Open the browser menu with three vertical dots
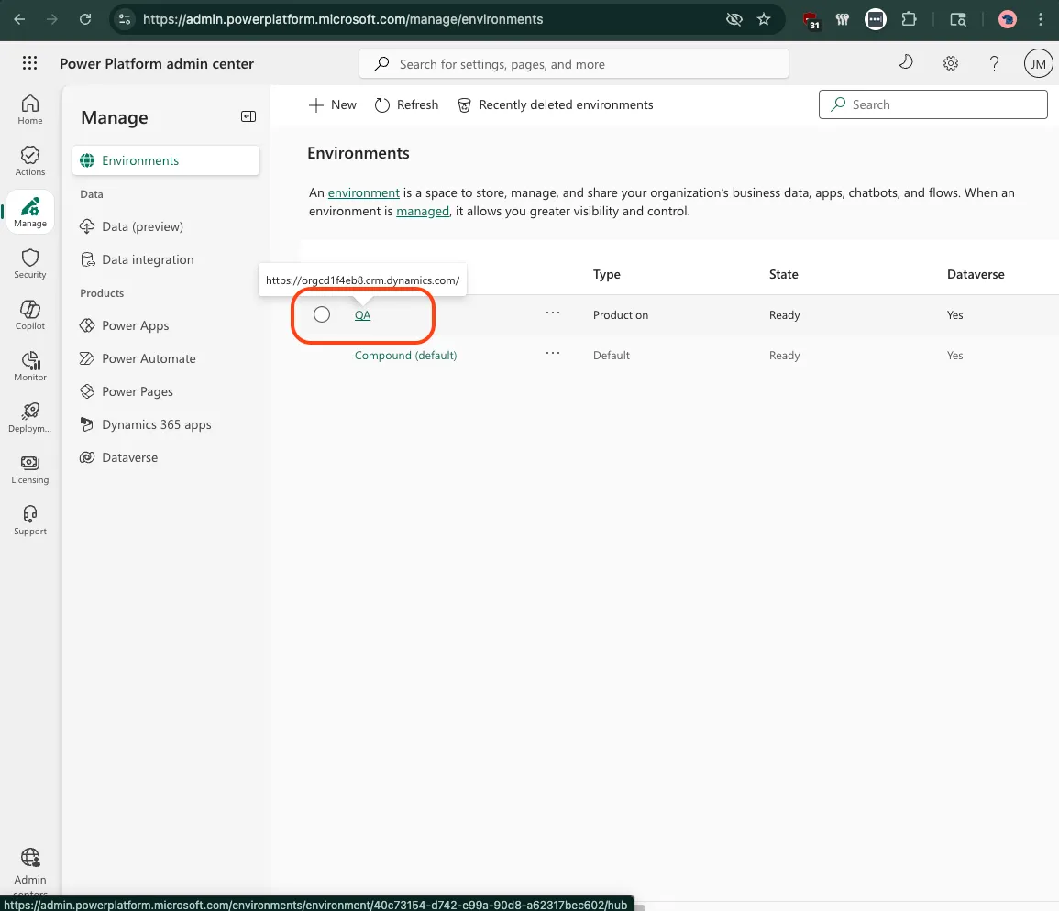Image resolution: width=1059 pixels, height=911 pixels. coord(1040,18)
